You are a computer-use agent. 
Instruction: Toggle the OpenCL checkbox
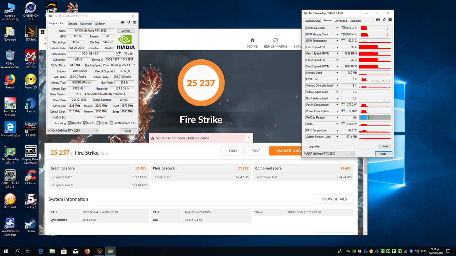pyautogui.click(x=70, y=123)
